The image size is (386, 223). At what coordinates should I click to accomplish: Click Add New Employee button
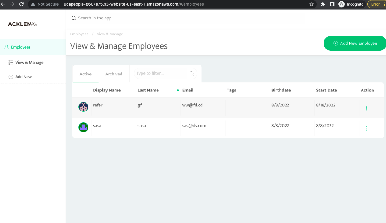point(355,43)
